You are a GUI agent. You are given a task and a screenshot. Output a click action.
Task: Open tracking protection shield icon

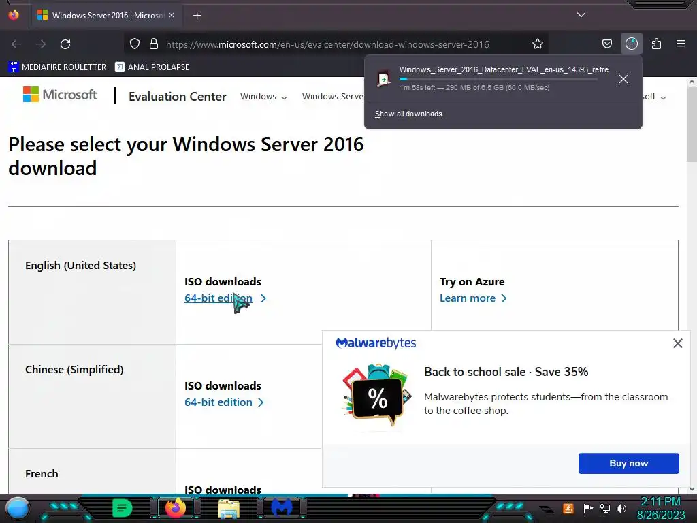(135, 44)
